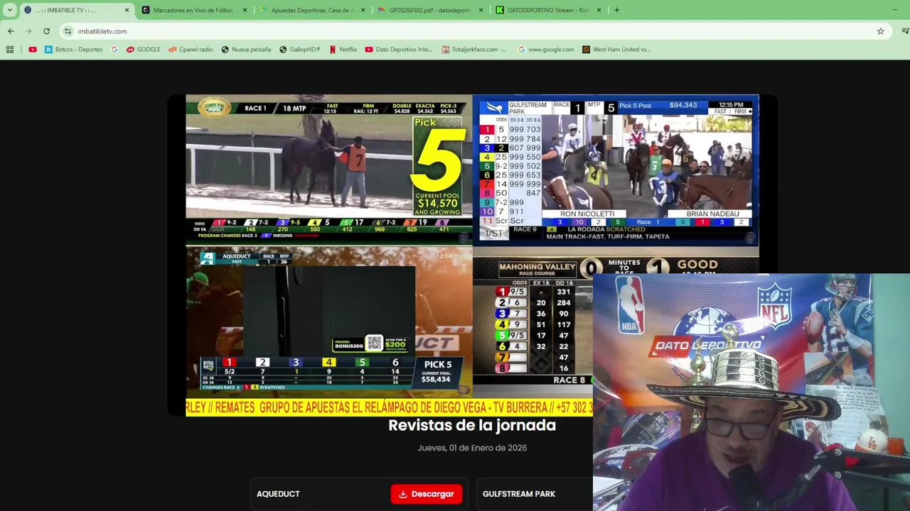Click the GULFSTREAM PARK label

click(519, 494)
